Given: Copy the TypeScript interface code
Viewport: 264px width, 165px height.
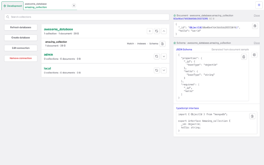Looking at the screenshot, I should [x=252, y=116].
